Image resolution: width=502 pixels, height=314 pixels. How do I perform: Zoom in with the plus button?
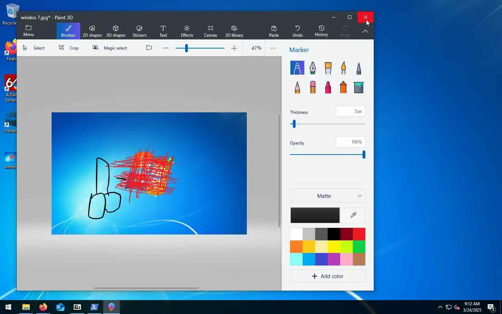pos(234,48)
